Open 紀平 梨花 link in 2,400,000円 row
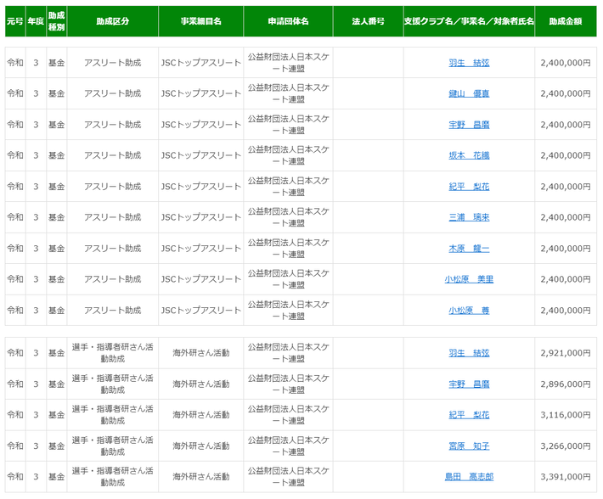 coord(469,187)
